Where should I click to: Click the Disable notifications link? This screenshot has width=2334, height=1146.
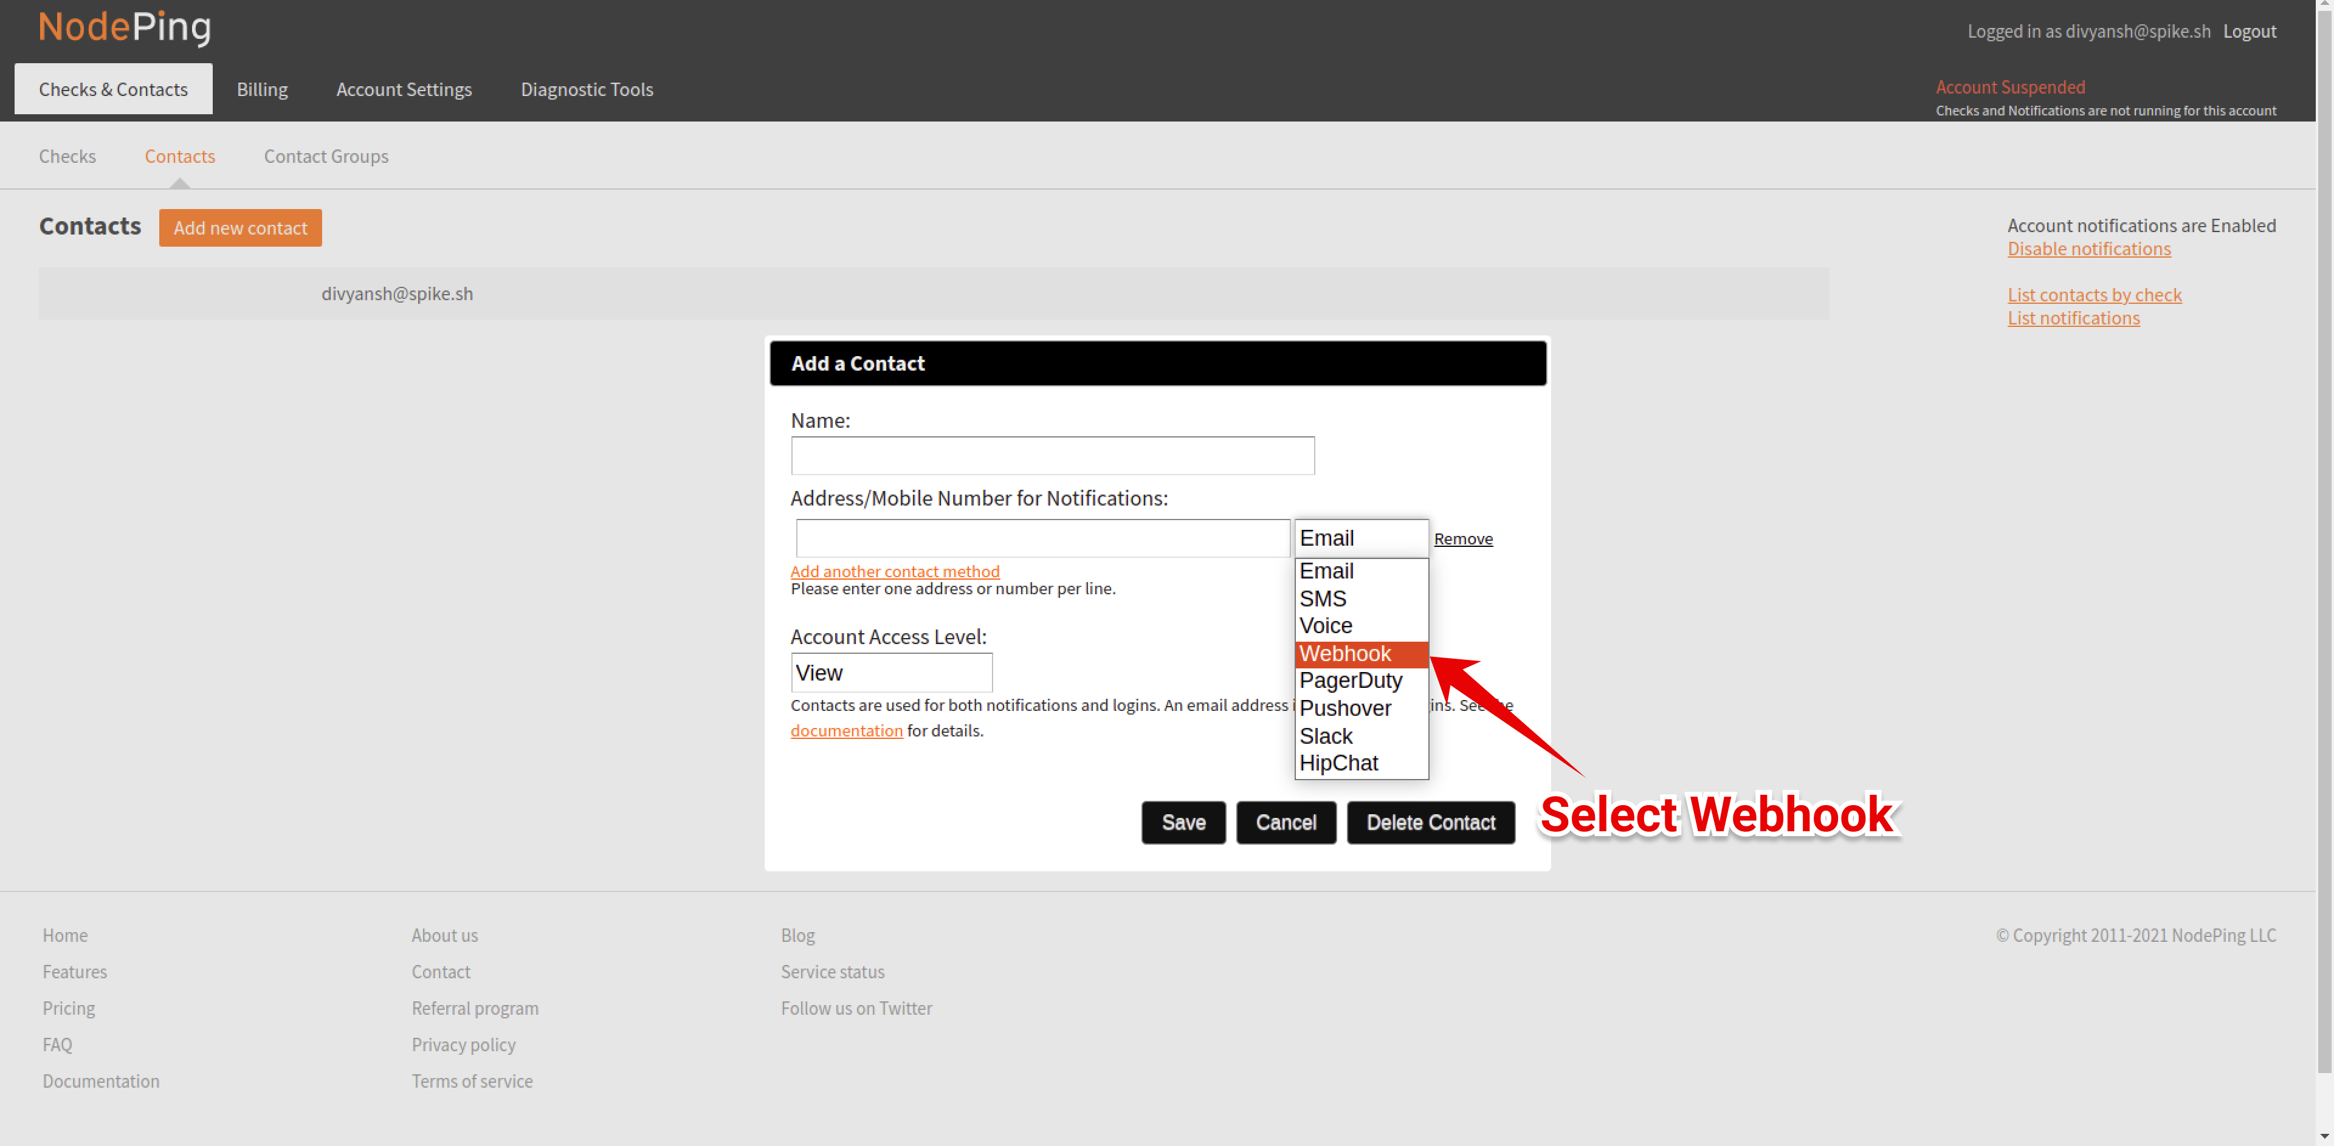[2088, 249]
